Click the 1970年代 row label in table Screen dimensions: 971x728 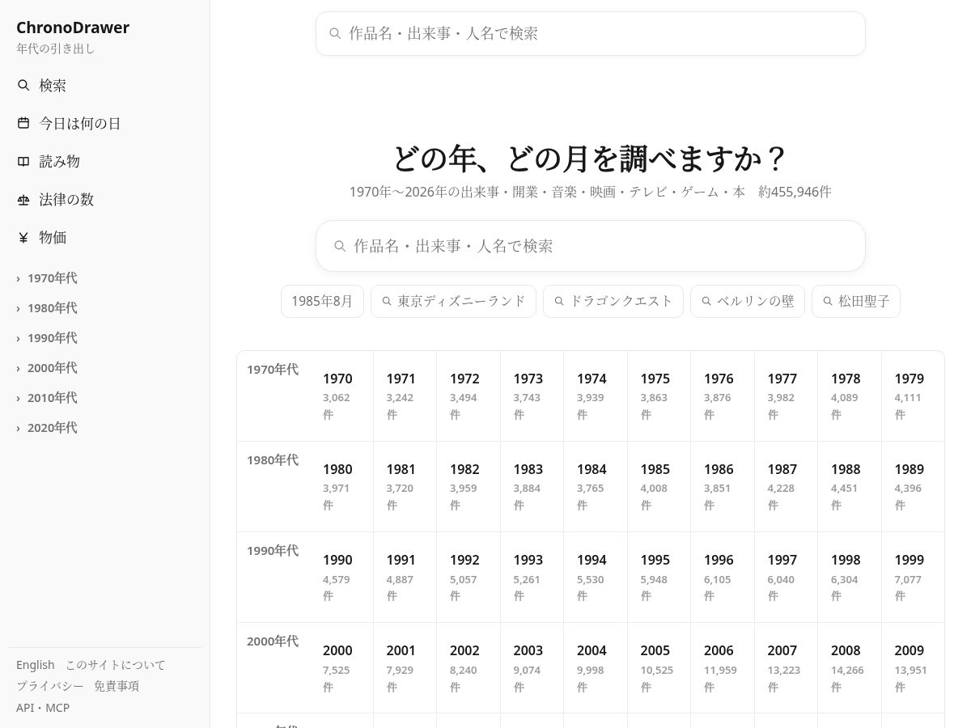[x=273, y=370]
